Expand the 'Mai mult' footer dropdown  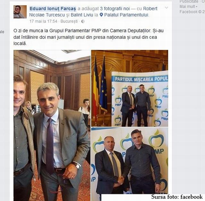pyautogui.click(x=188, y=6)
